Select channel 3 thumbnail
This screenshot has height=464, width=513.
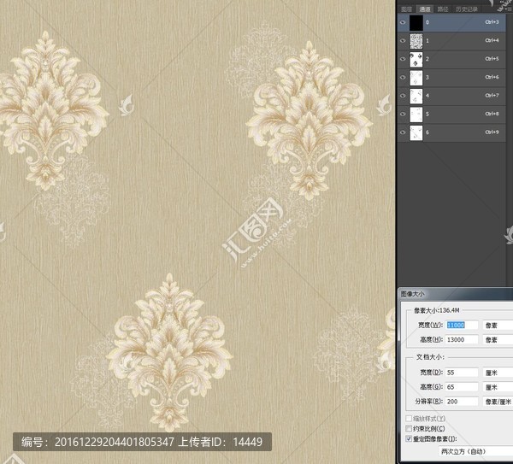(416, 78)
